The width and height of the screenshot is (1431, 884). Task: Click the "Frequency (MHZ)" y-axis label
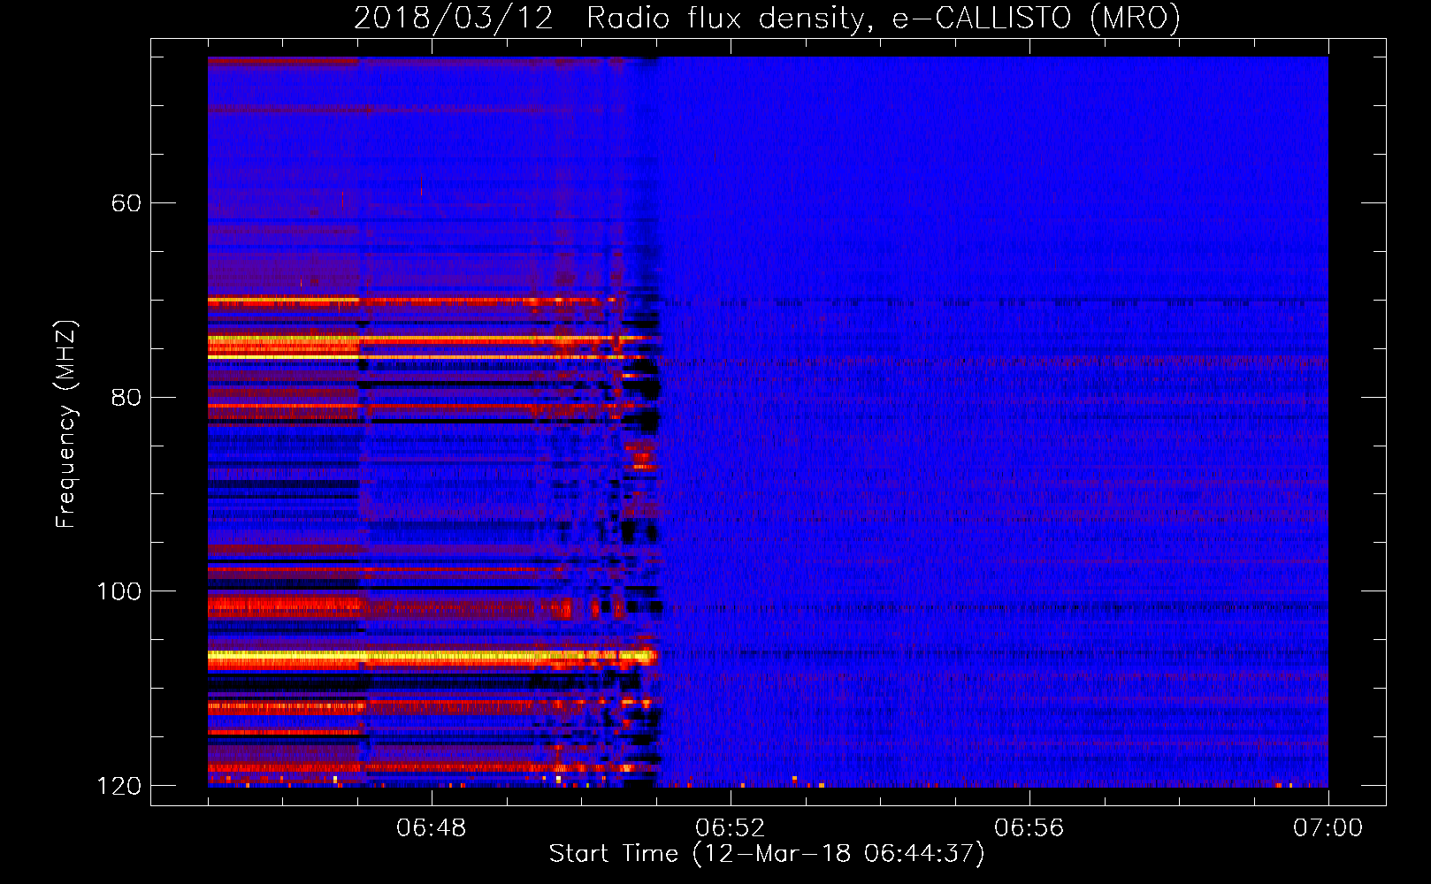pyautogui.click(x=66, y=424)
